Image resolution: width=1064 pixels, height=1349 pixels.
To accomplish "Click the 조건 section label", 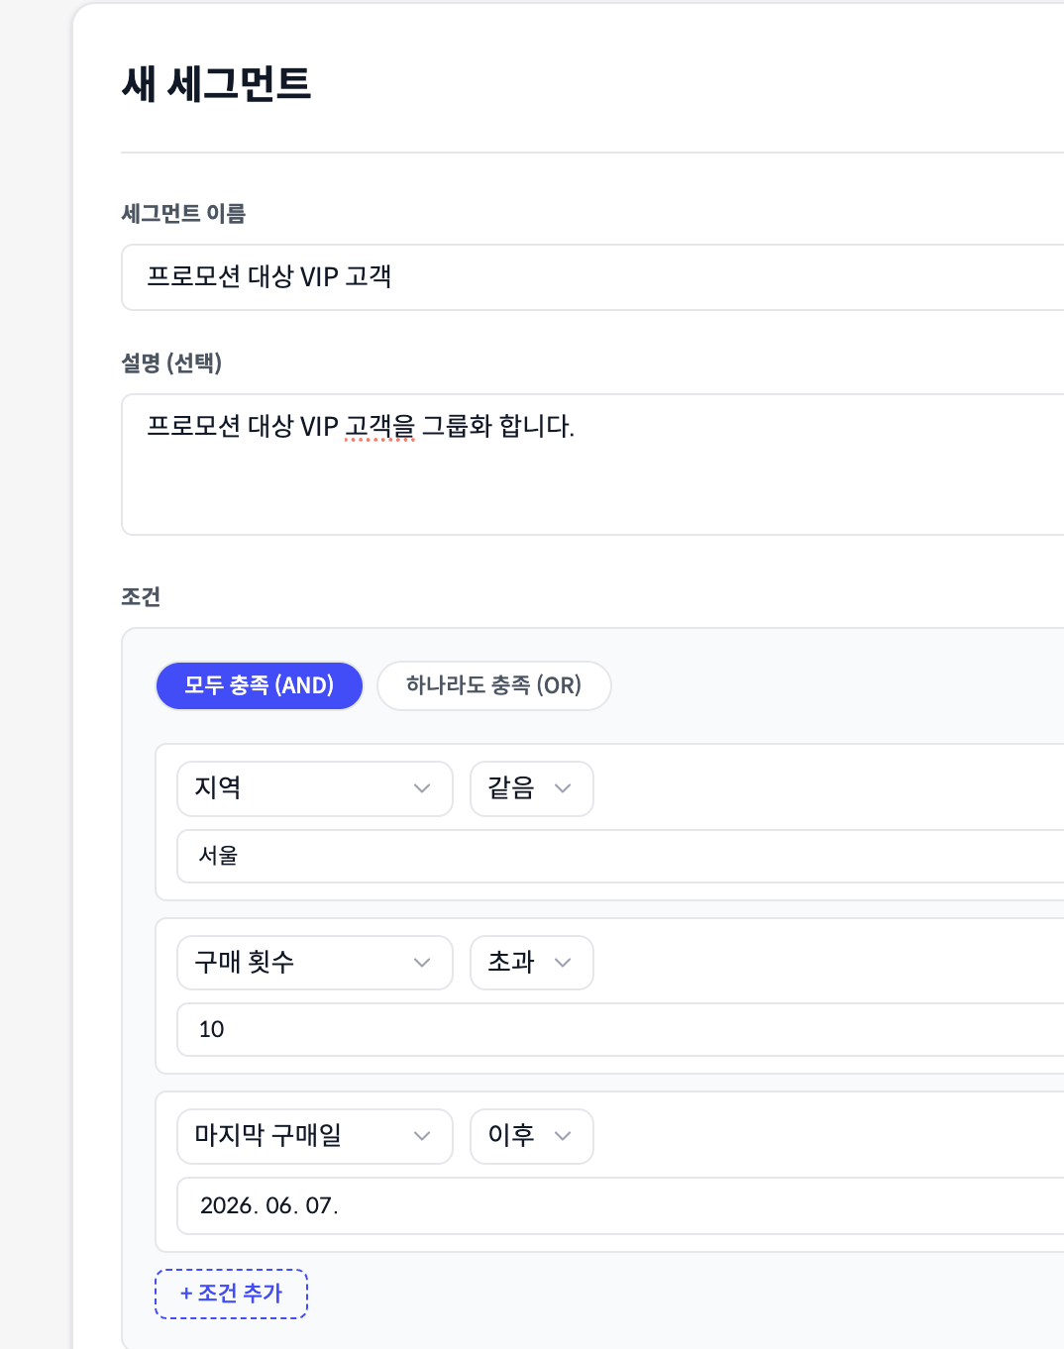I will point(141,596).
